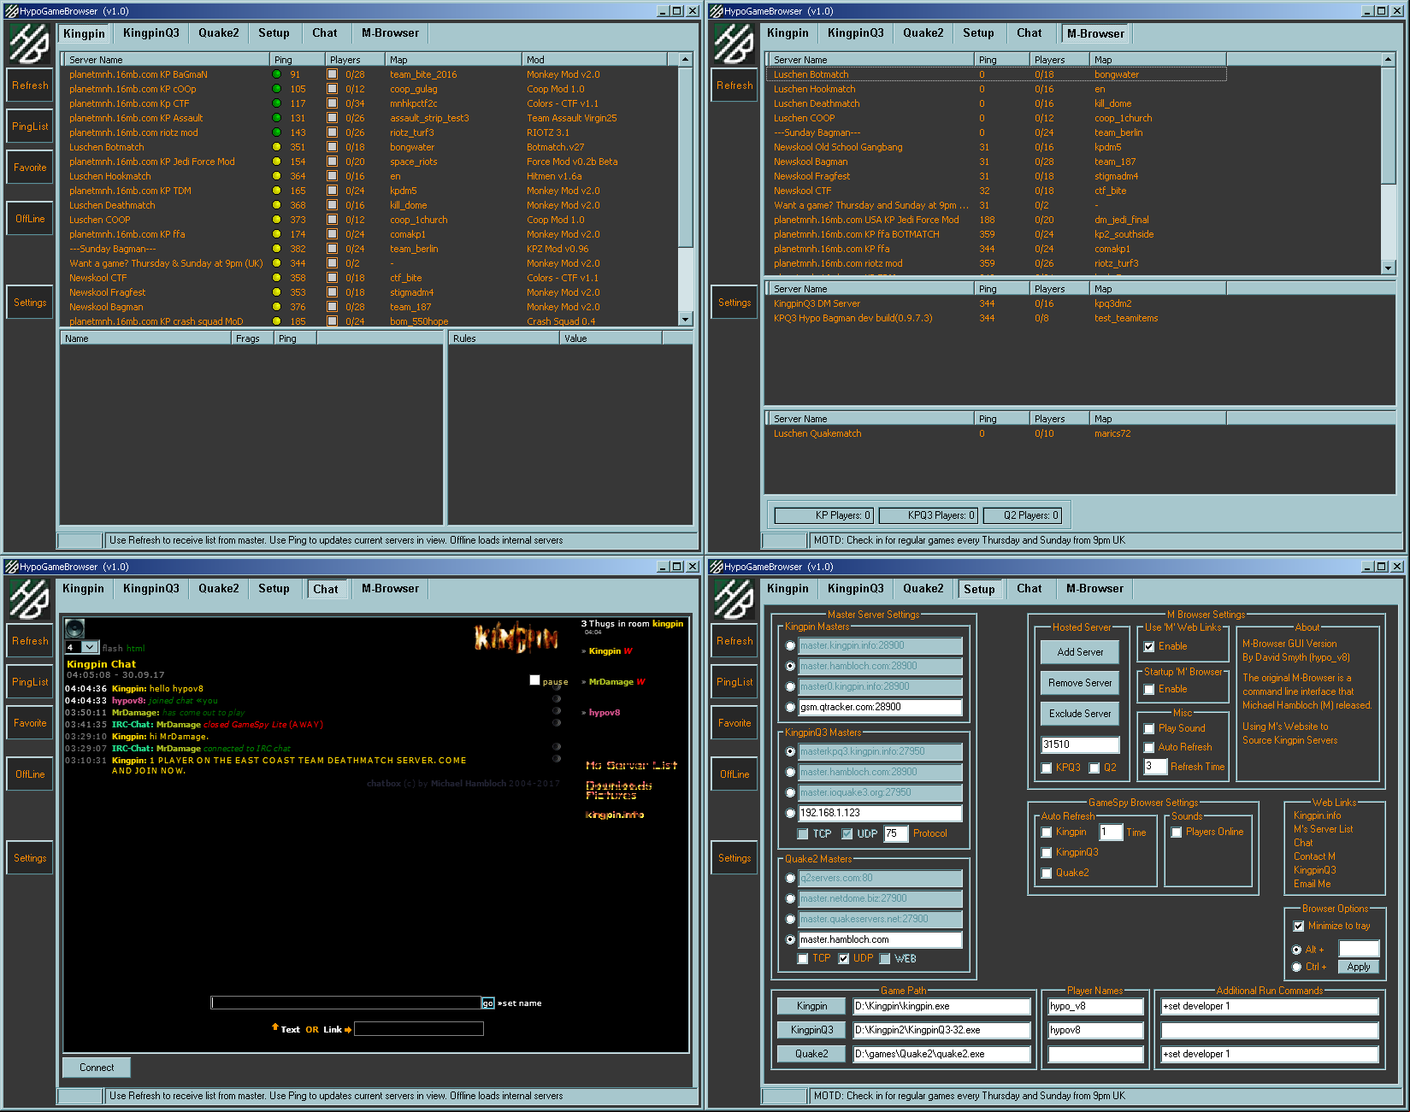Click down arrow of the Kingpin list scrollbar

[x=685, y=319]
